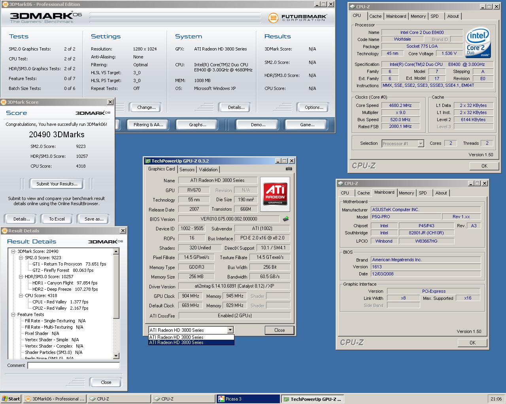Open the About tab in lower CPU-Z window
Viewport: 506px width, 404px height.
(x=441, y=193)
